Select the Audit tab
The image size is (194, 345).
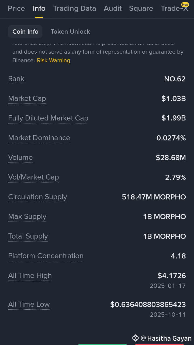(x=113, y=8)
